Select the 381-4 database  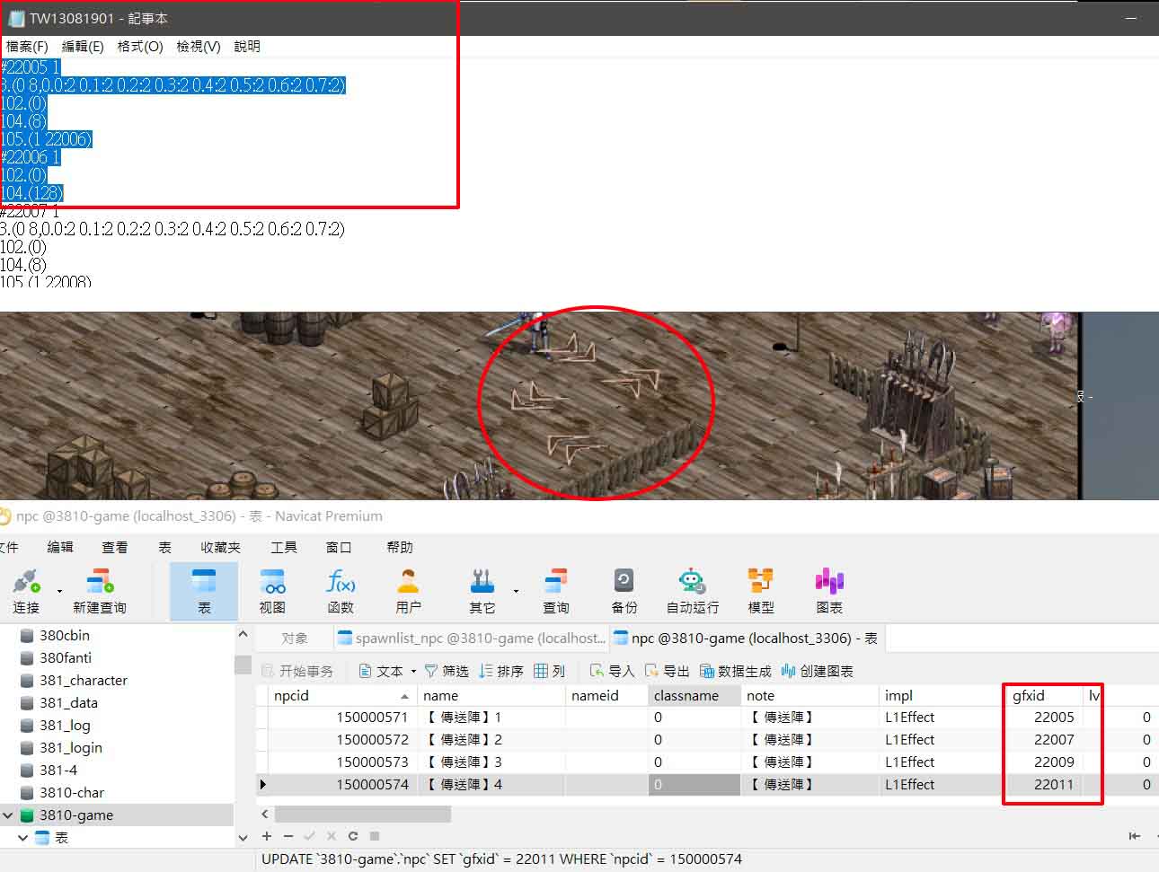(x=58, y=770)
